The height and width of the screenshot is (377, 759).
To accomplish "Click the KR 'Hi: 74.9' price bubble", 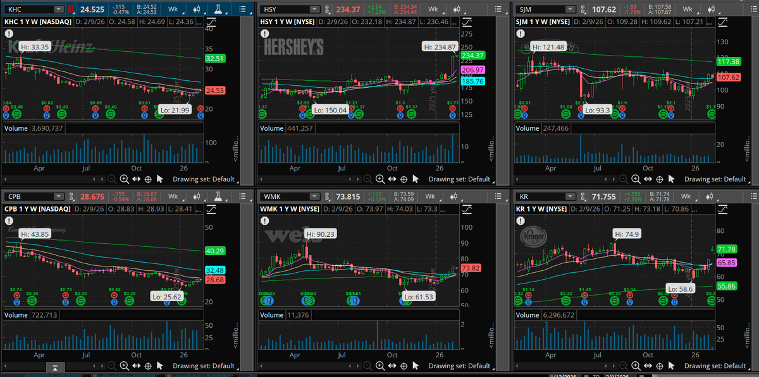I will click(626, 234).
